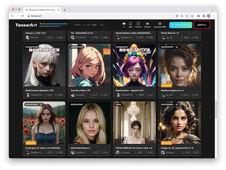Click the LORA tag on FilmGirl card

pos(118,104)
